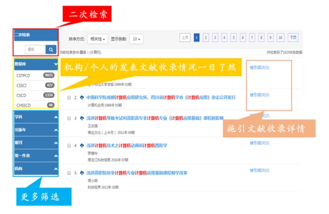The image size is (329, 214).
Task: Tick the checkbox for result 4
Action: pos(69,145)
